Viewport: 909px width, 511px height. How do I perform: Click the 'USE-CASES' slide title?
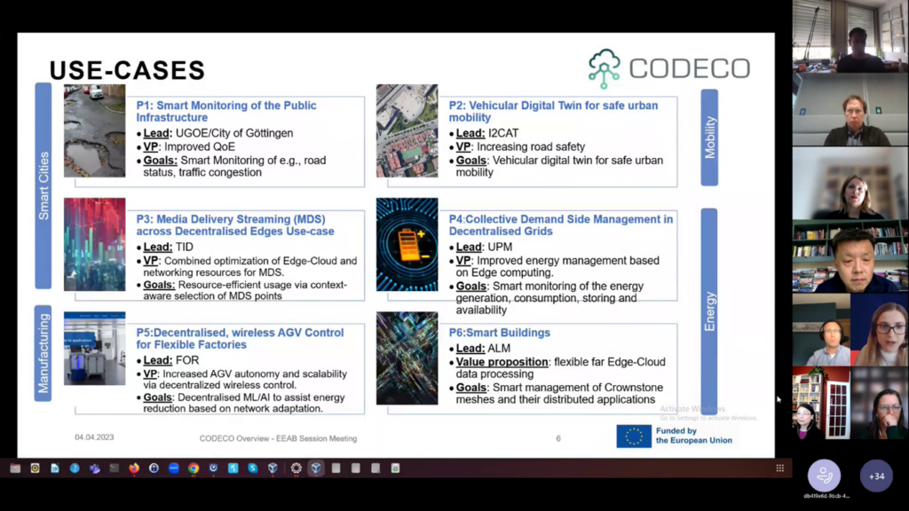click(x=128, y=71)
